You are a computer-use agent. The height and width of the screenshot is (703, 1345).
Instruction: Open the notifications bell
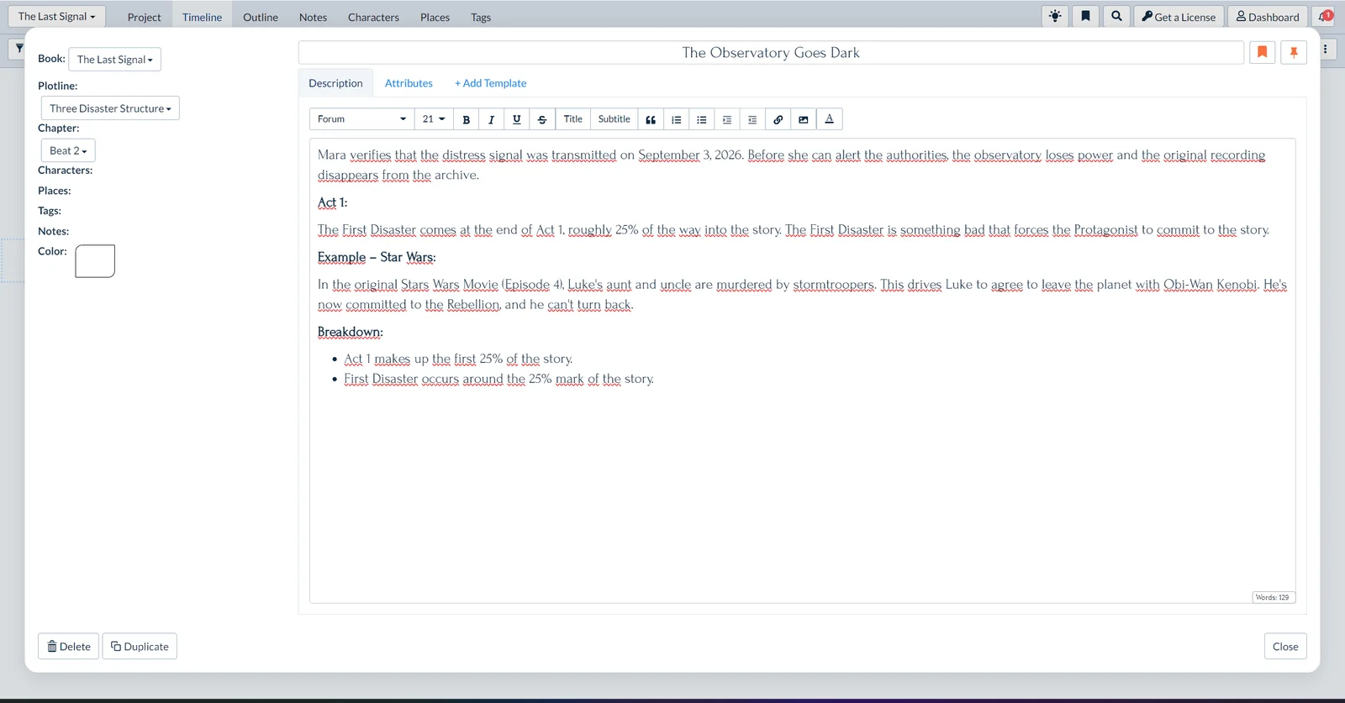click(x=1324, y=16)
